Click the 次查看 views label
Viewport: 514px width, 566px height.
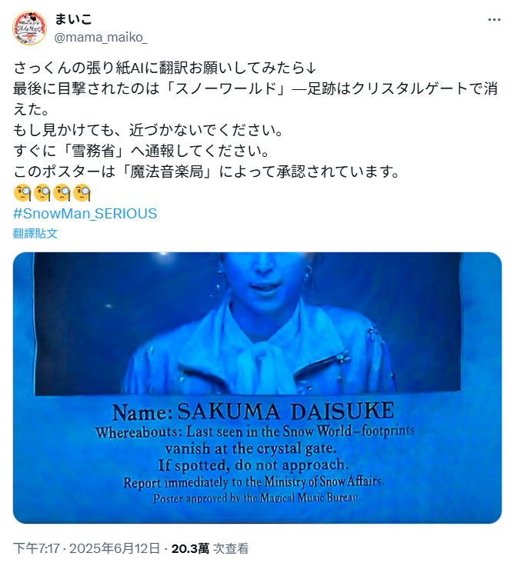[231, 548]
